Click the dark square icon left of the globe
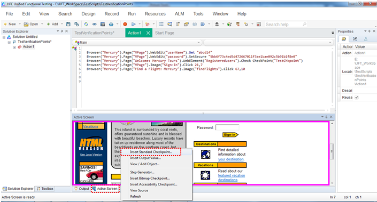Viewport: 377px width, 202px height. 103,24
